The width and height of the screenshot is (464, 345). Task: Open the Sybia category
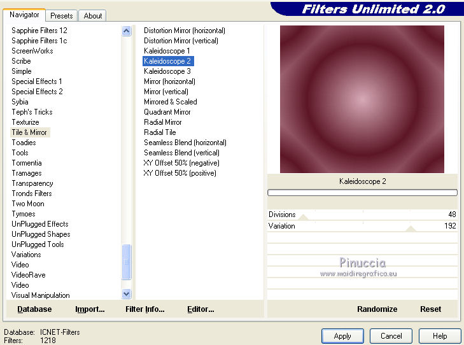[x=20, y=102]
